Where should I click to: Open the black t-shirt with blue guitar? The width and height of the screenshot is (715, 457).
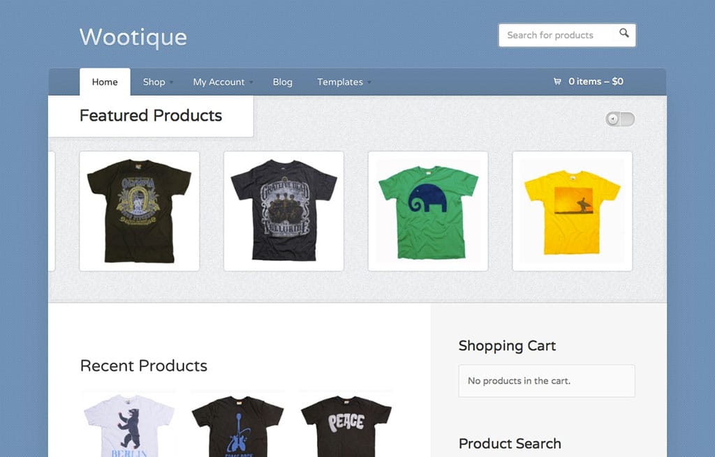[x=237, y=426]
